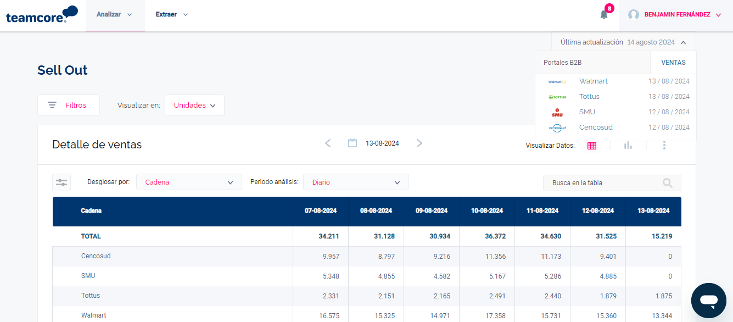Image resolution: width=733 pixels, height=322 pixels.
Task: Open the Extraer menu
Action: click(171, 15)
